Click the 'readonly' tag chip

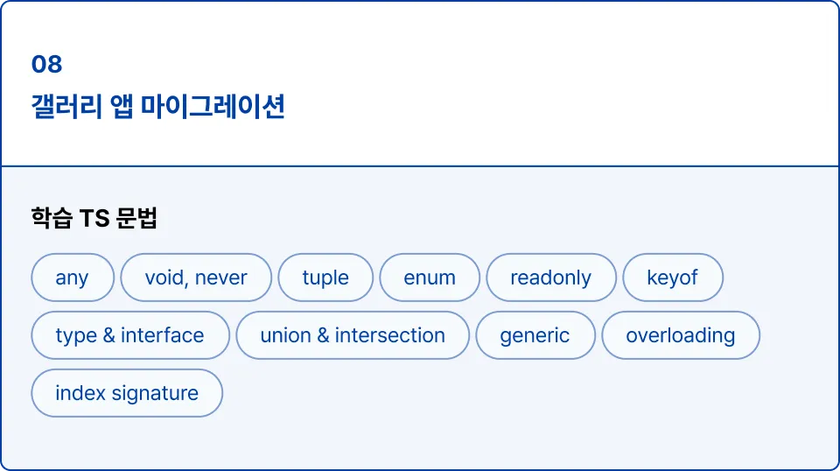pyautogui.click(x=550, y=278)
